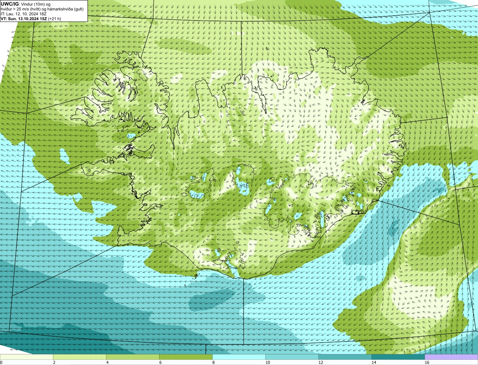This screenshot has width=478, height=365.
Task: Click the medium green 4–6 legend swatch
Action: (133, 357)
